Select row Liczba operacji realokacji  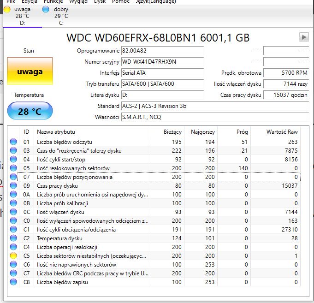pos(154,247)
